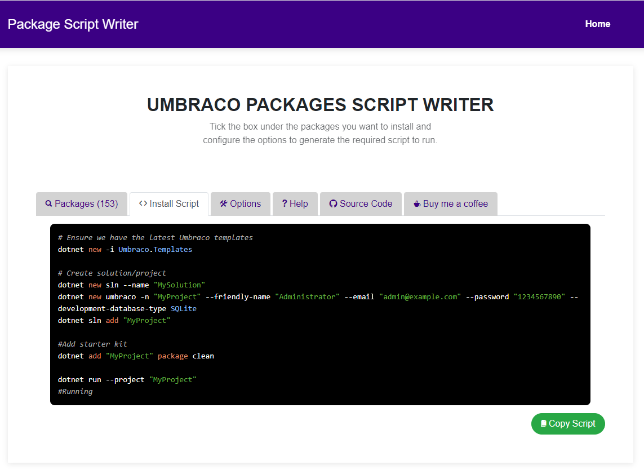This screenshot has height=474, width=644.
Task: Go to the Source Code tab
Action: pos(366,204)
